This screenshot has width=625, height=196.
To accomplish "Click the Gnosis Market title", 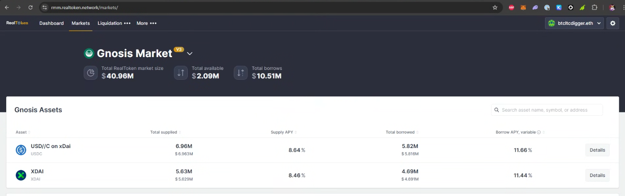I will 134,53.
